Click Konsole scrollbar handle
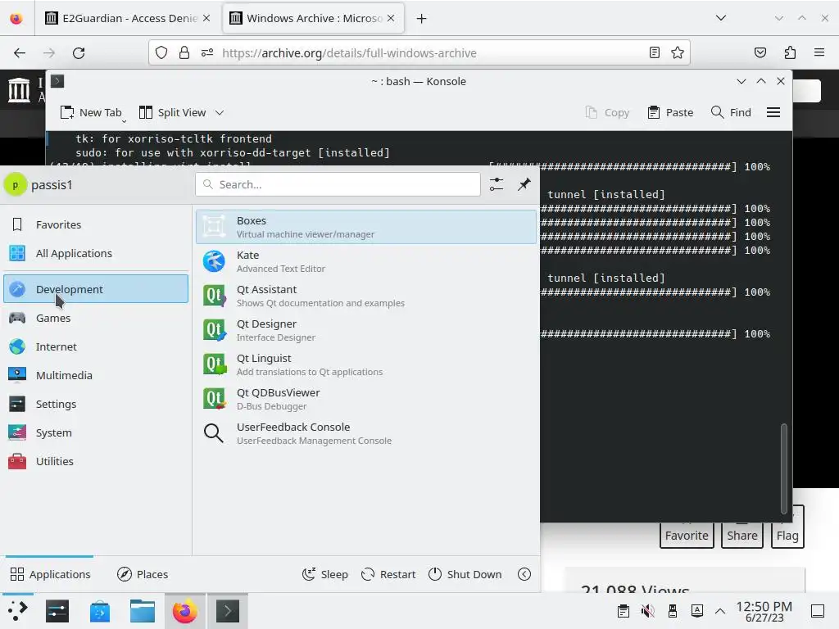This screenshot has width=839, height=629. click(x=784, y=468)
